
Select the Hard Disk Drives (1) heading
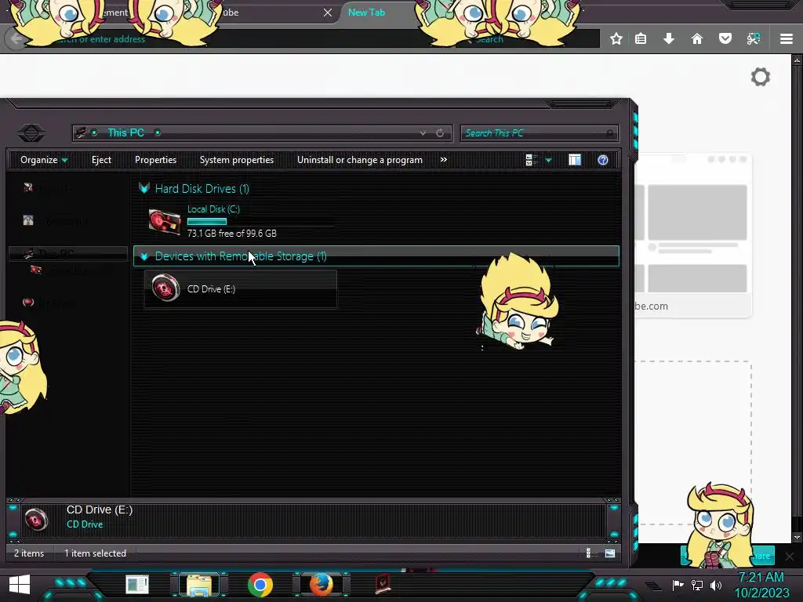[x=202, y=189]
